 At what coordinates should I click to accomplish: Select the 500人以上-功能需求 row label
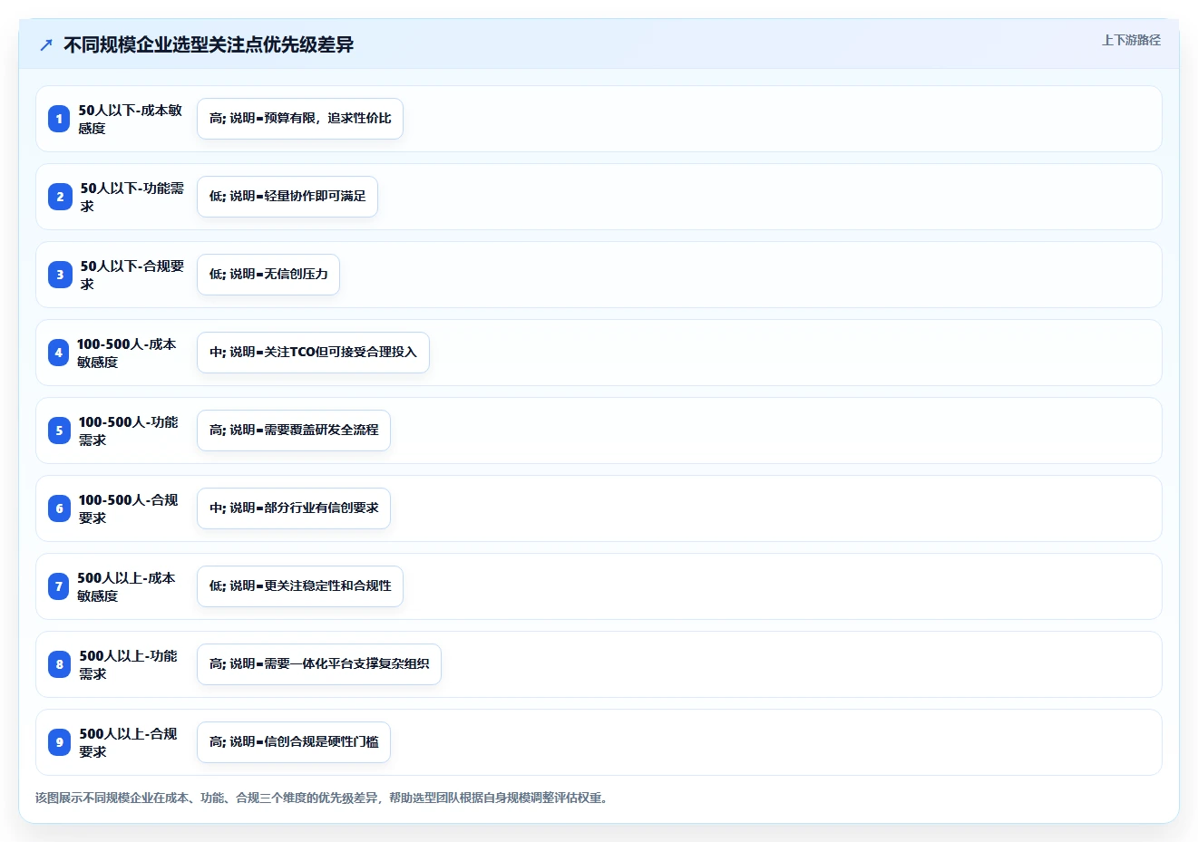tap(128, 664)
